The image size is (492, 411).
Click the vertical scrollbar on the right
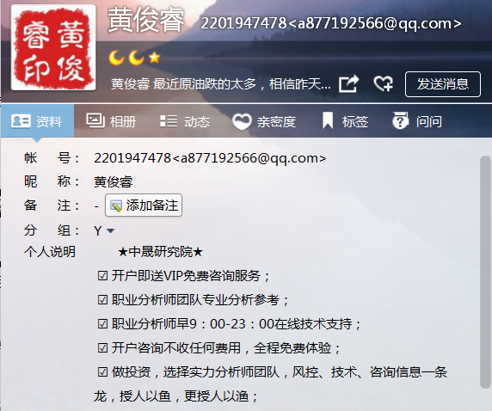(x=485, y=272)
